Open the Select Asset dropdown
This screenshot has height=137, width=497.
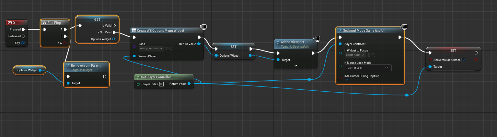(x=355, y=55)
